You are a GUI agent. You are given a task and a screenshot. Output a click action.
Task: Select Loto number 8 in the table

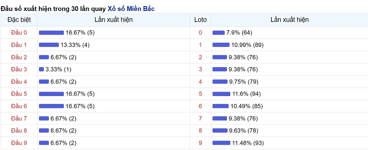coord(201,130)
